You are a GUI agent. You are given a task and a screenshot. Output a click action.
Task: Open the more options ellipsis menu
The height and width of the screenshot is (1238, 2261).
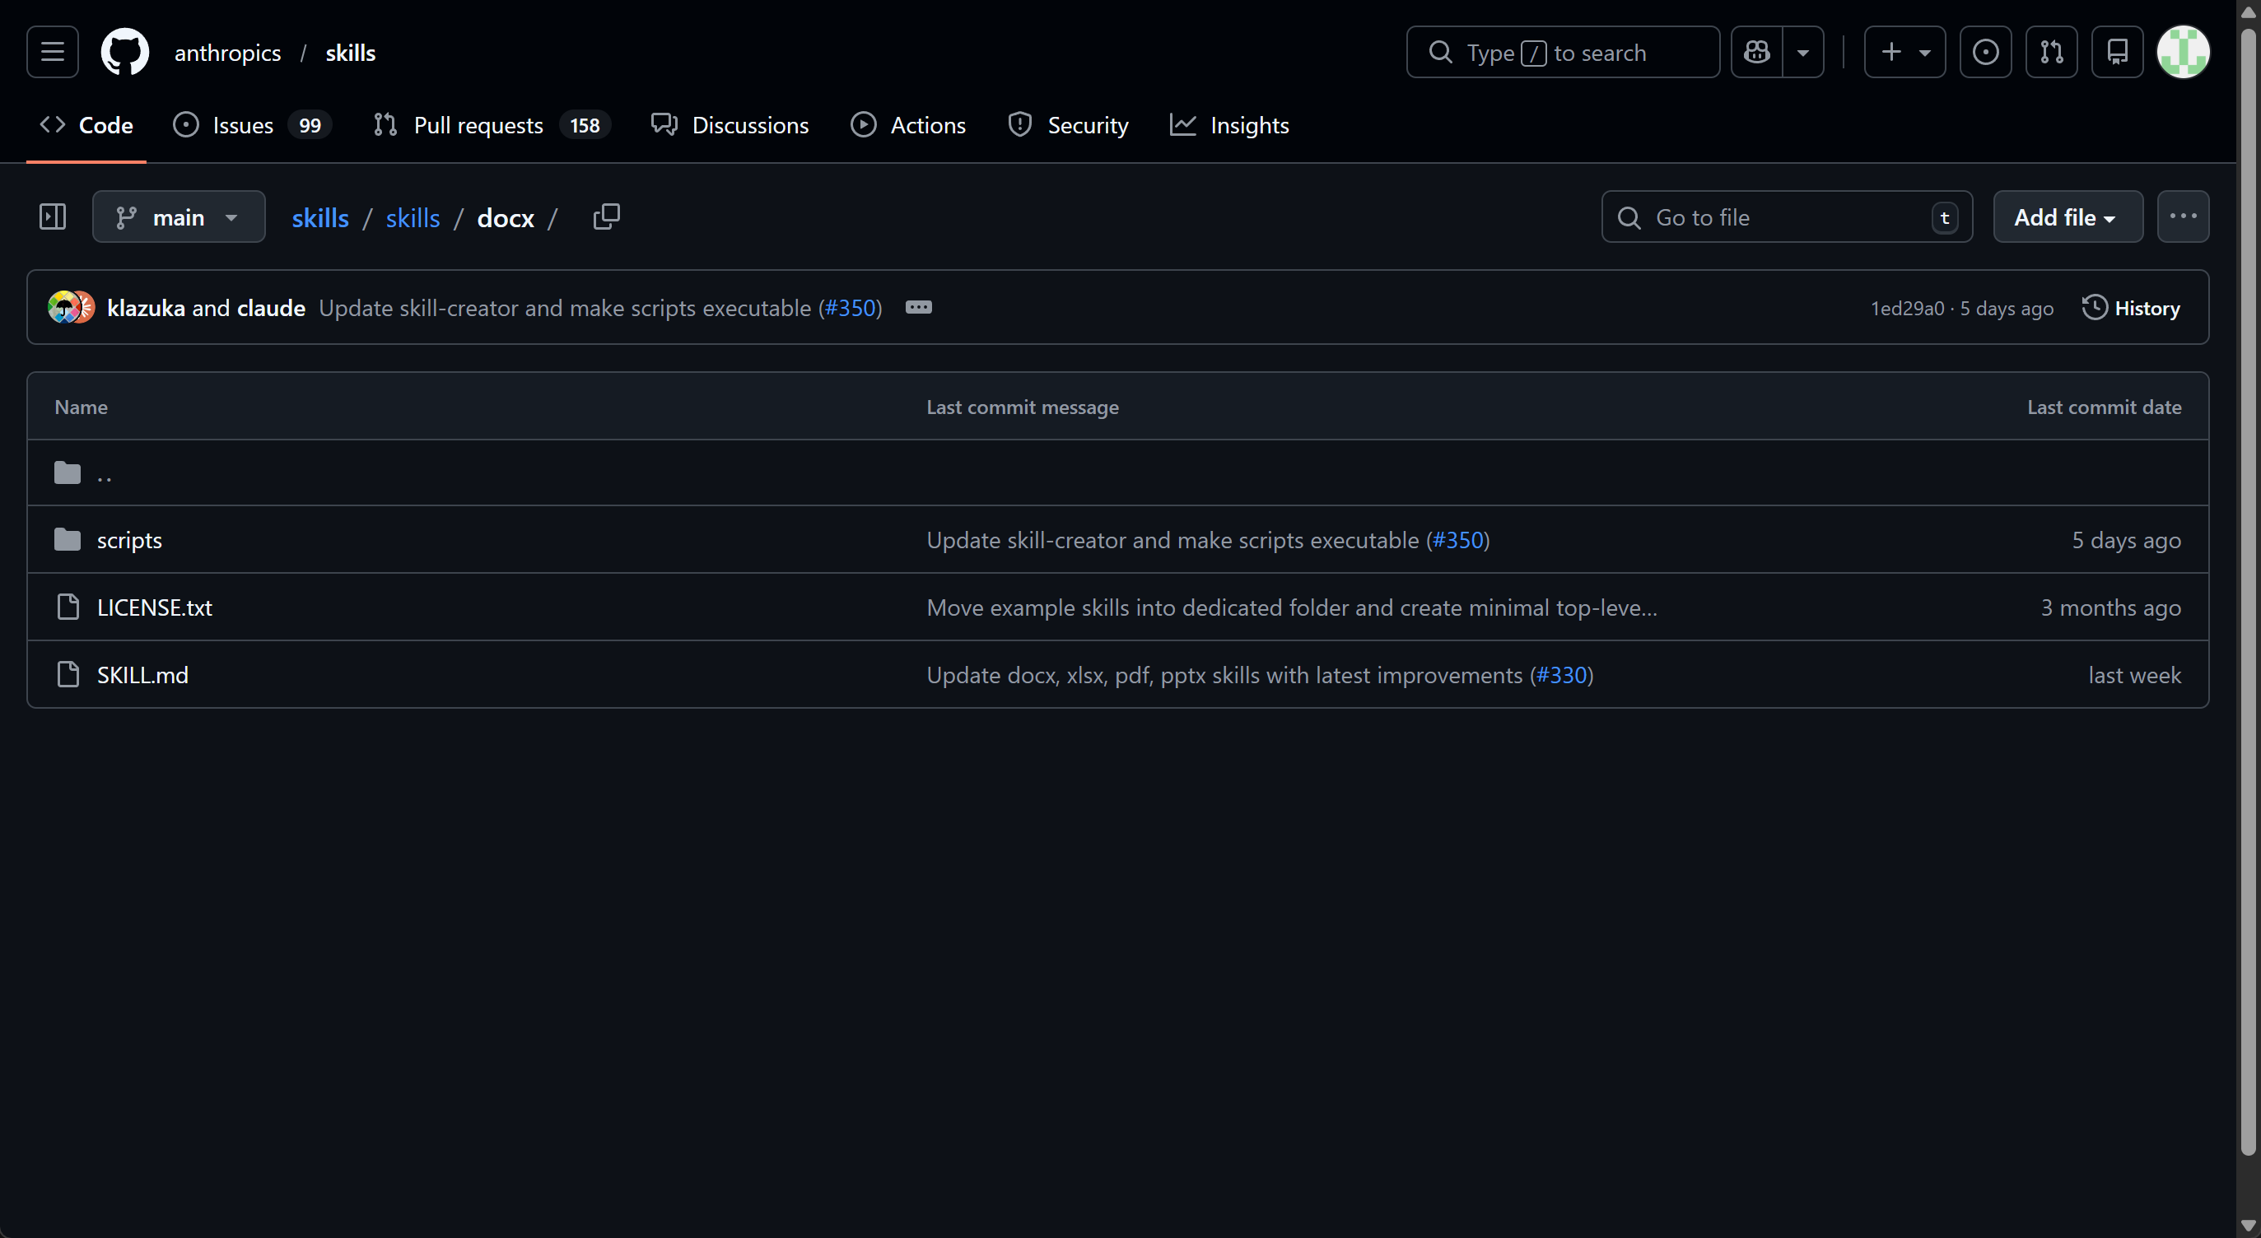[x=2182, y=216]
